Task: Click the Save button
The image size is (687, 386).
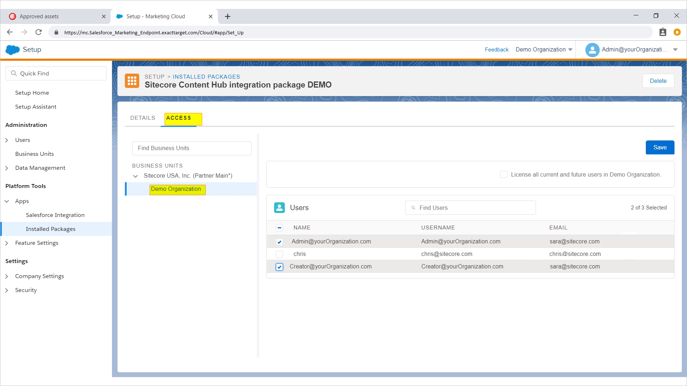Action: [x=660, y=147]
